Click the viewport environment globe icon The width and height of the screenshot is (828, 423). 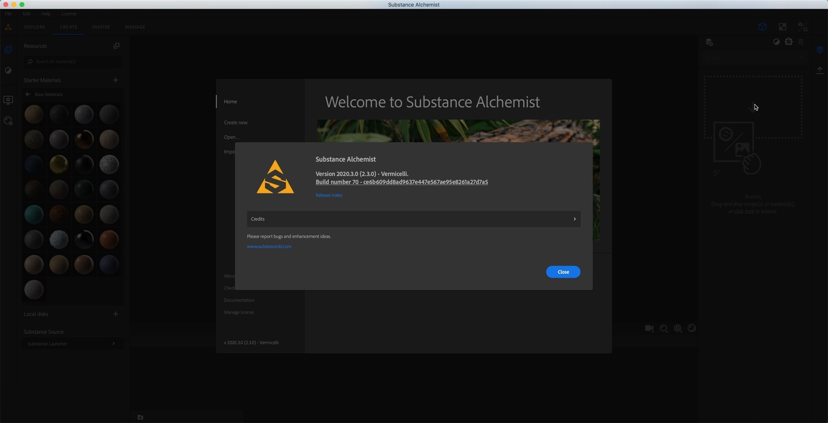click(678, 328)
